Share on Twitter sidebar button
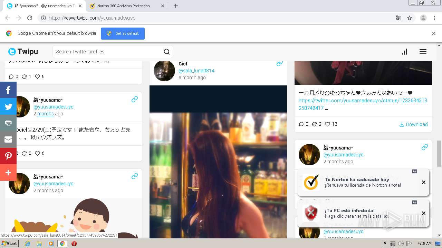 coord(8,106)
